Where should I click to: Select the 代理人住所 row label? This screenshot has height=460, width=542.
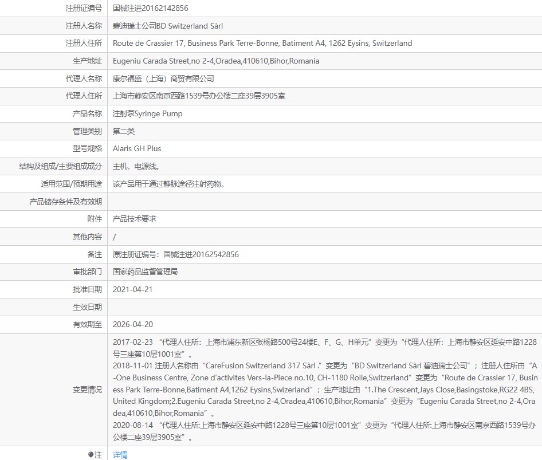point(84,96)
